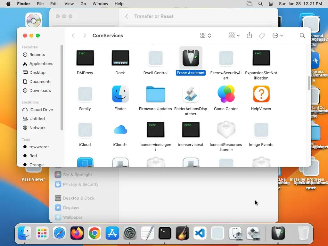Open the File menu
Screen dimensions: 328x246
coord(40,4)
